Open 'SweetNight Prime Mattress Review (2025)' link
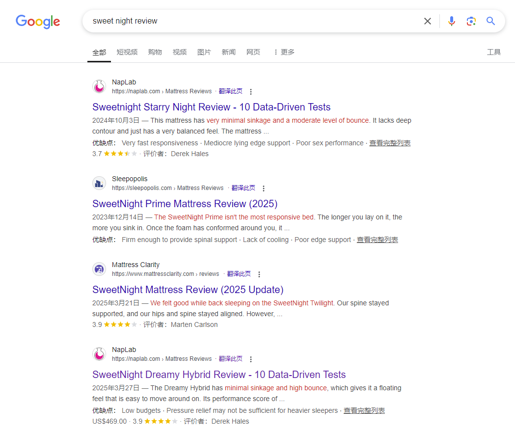Viewport: 515px width, 432px height. click(x=185, y=204)
